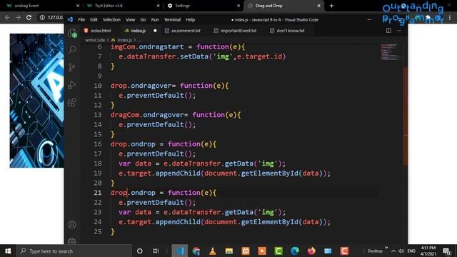457x257 pixels.
Task: Open the green Camtasia icon on the taskbar
Action: tap(278, 251)
